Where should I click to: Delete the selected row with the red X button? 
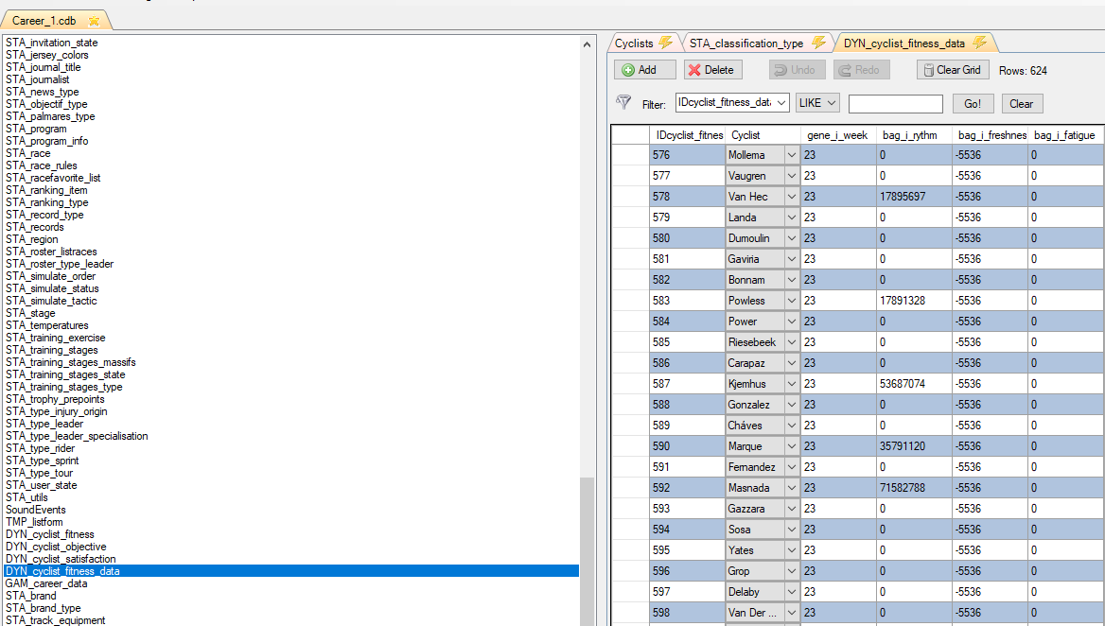710,70
